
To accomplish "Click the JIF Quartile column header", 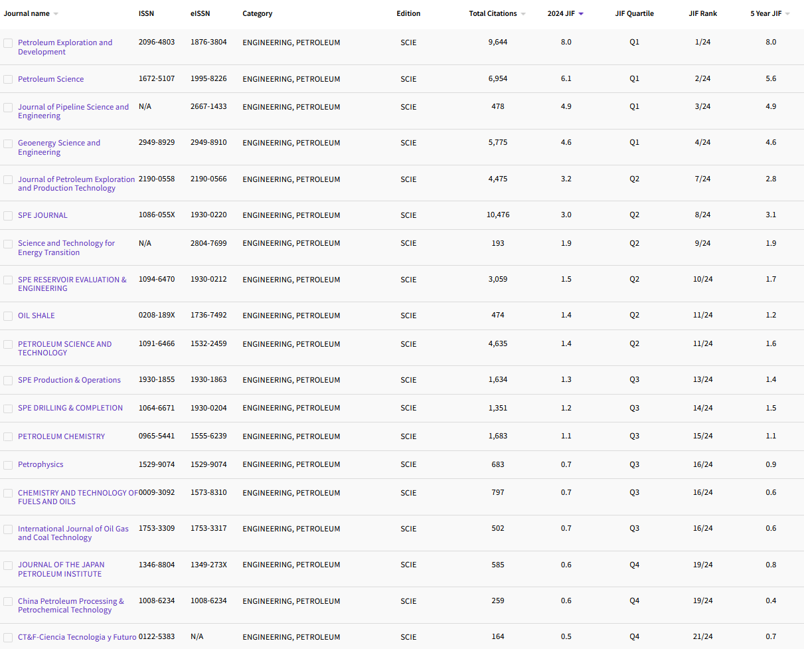I will pos(634,14).
